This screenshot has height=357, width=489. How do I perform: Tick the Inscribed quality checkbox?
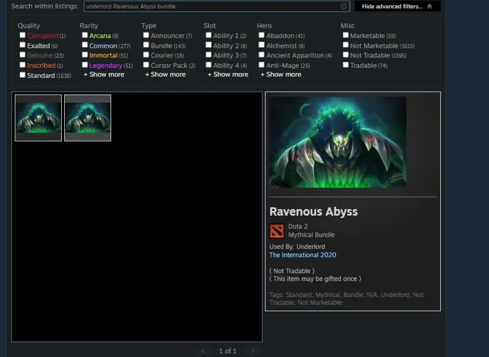click(x=23, y=65)
